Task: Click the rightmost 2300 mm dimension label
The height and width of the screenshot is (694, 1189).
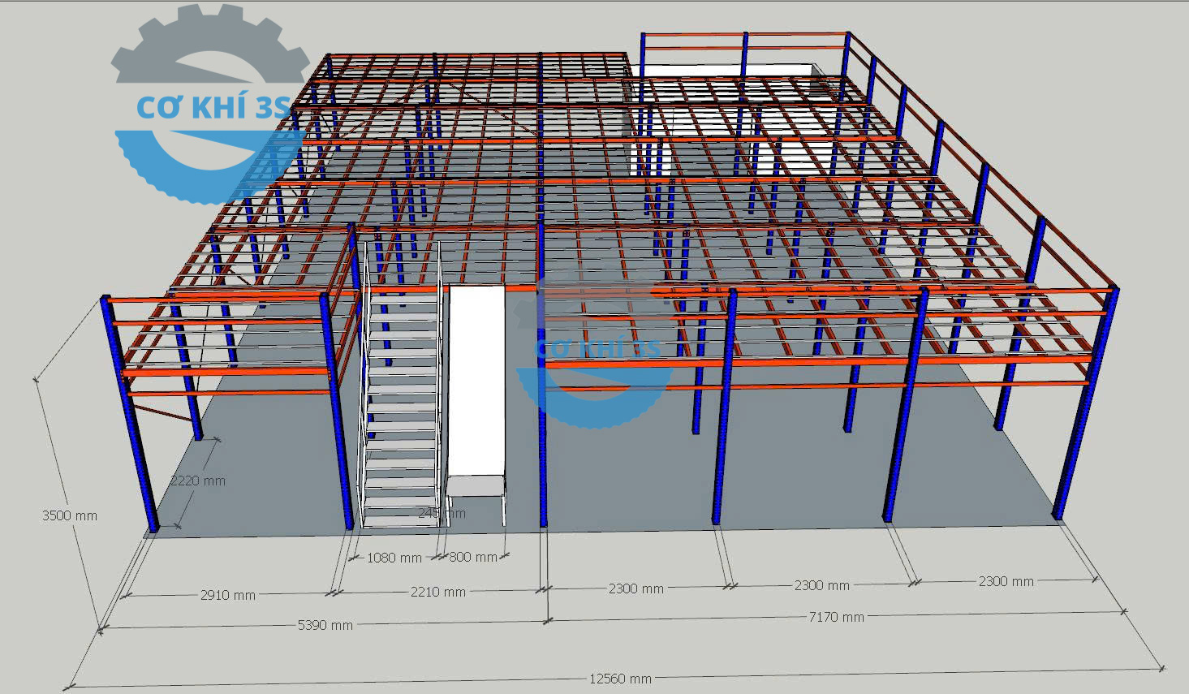Action: (x=1006, y=581)
